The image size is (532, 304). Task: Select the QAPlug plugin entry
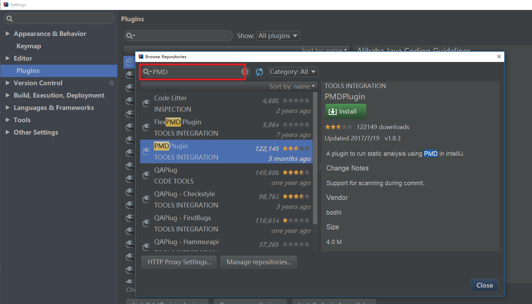(226, 175)
